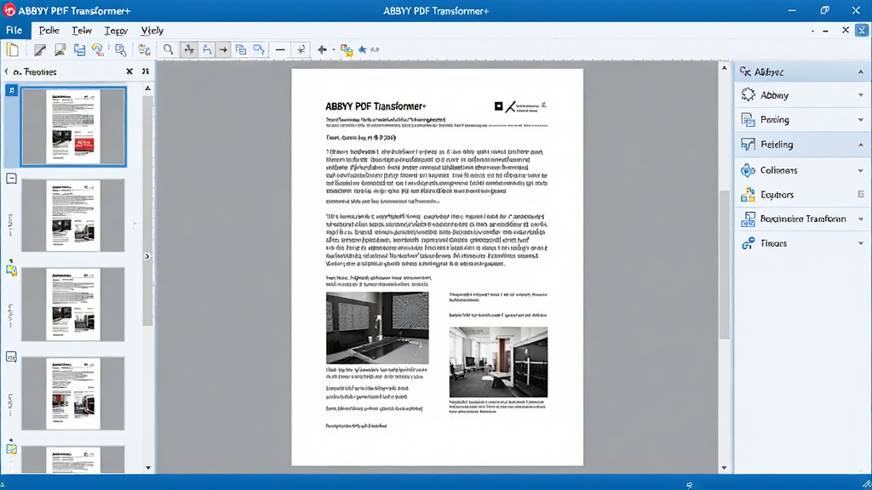
Task: Click the sidebar icon beside fifth thumbnail
Action: [11, 447]
